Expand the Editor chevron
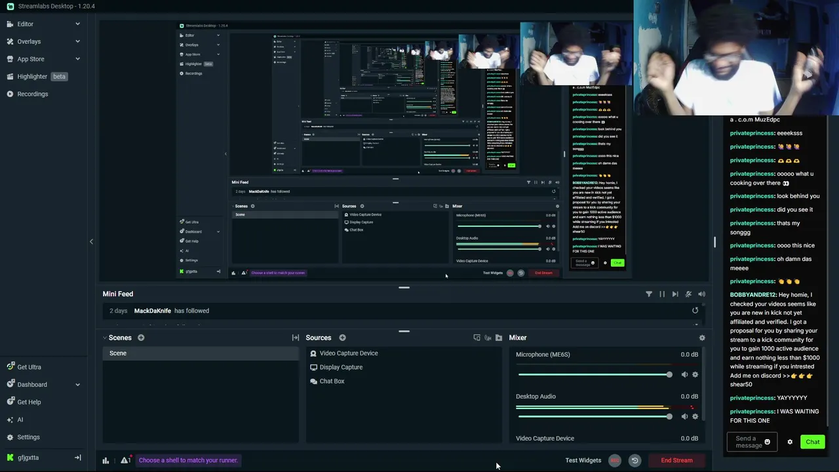Image resolution: width=839 pixels, height=472 pixels. tap(77, 24)
